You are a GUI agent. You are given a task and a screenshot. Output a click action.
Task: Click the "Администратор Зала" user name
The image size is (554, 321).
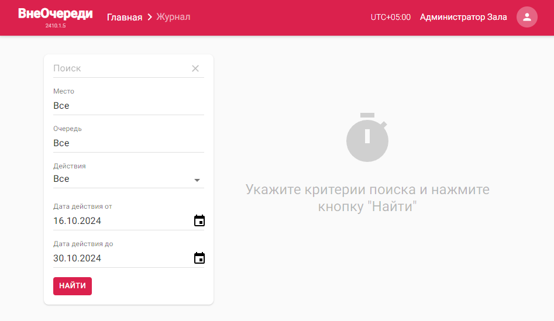pyautogui.click(x=463, y=17)
